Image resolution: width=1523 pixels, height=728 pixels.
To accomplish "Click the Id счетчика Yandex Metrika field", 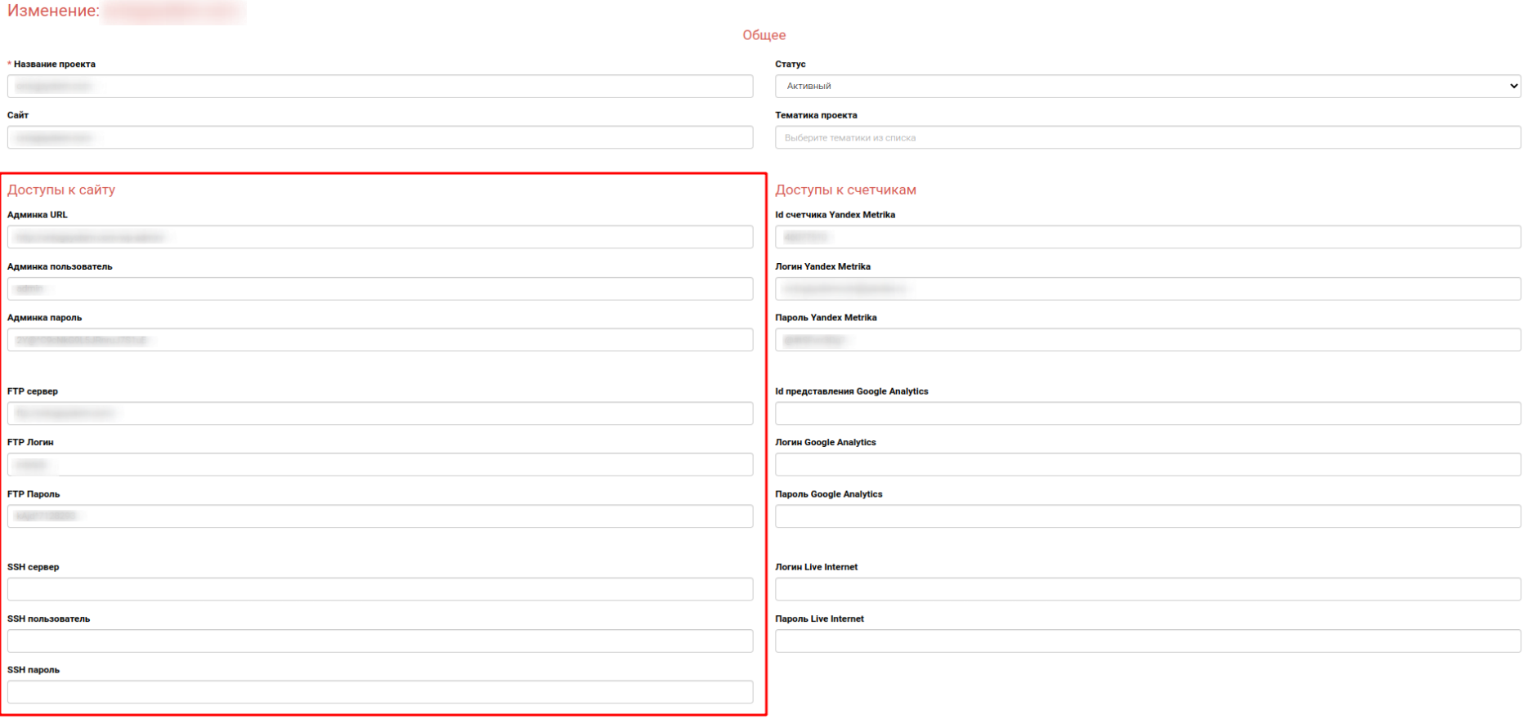I will tap(1147, 237).
